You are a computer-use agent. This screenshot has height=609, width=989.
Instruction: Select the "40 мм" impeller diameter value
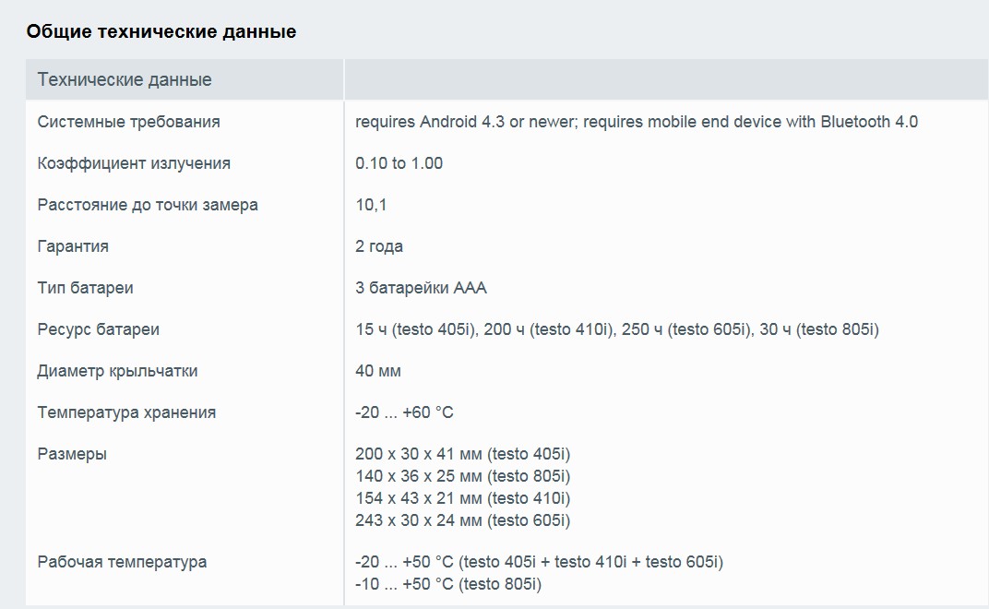(378, 371)
